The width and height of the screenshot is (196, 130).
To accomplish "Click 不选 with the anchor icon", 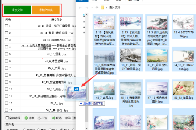I will tap(42, 118).
